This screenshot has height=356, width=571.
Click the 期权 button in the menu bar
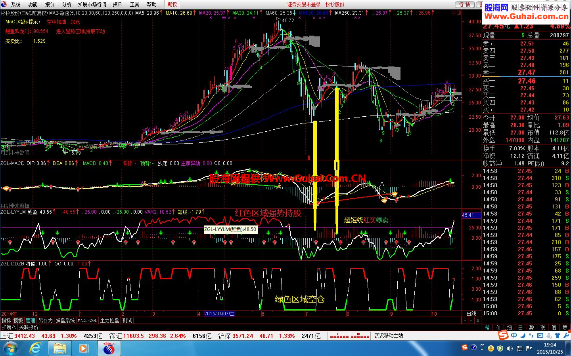point(172,4)
